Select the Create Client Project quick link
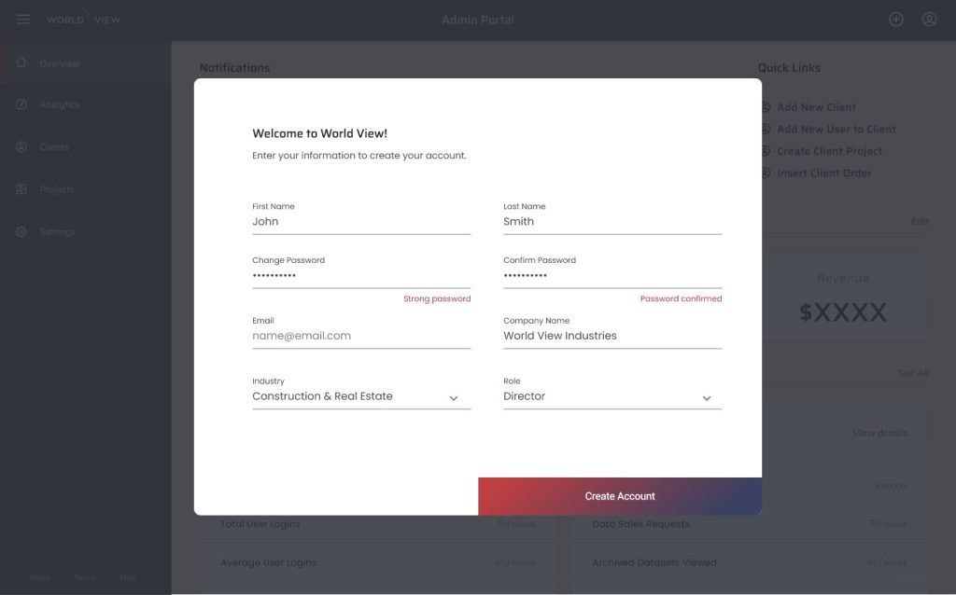This screenshot has height=595, width=956. pyautogui.click(x=829, y=151)
